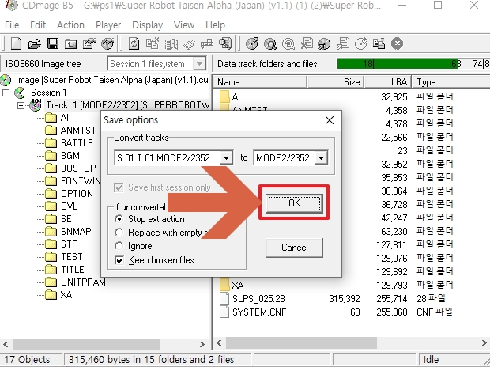Sort by the LBA column header
Viewport: 490px width, 367px height.
click(388, 82)
